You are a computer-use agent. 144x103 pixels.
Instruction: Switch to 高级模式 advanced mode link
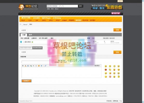[x=97, y=66]
